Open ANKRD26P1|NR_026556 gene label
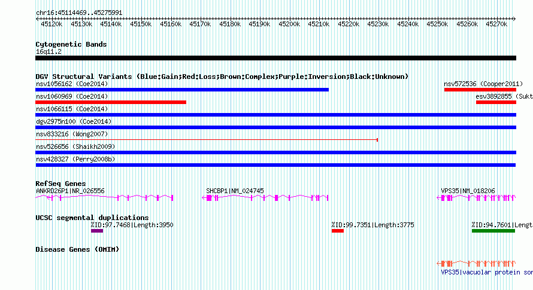Screen dimensions: 533x290 [70, 191]
